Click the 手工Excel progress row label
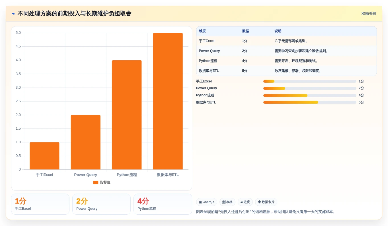This screenshot has width=388, height=226. pyautogui.click(x=204, y=81)
